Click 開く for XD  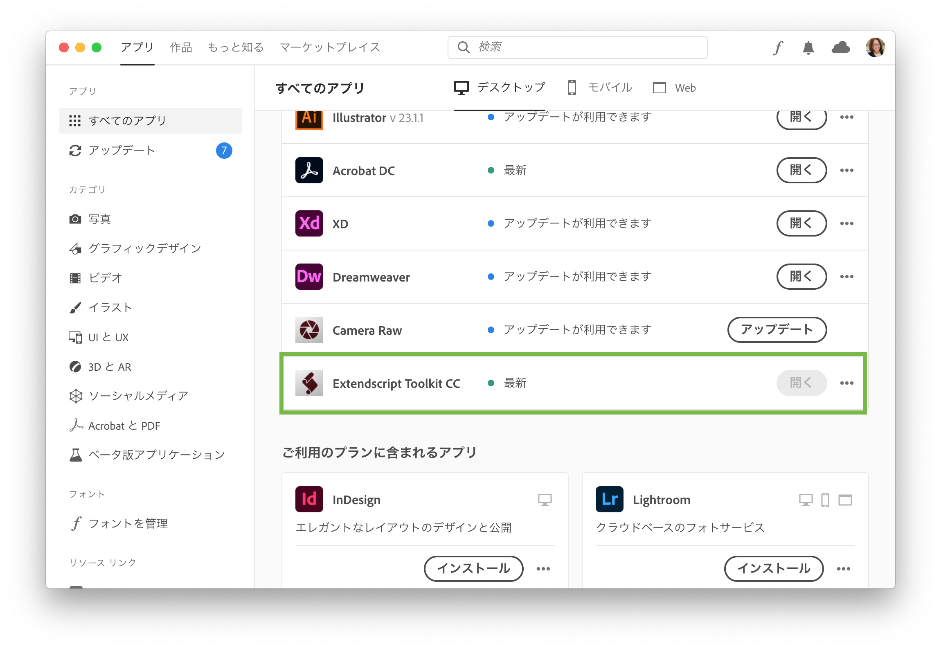[801, 223]
